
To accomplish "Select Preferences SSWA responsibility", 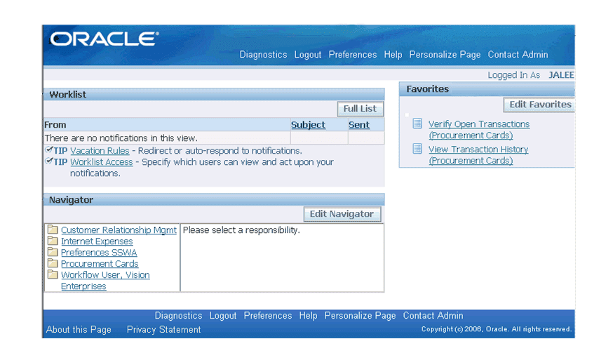I will 99,253.
